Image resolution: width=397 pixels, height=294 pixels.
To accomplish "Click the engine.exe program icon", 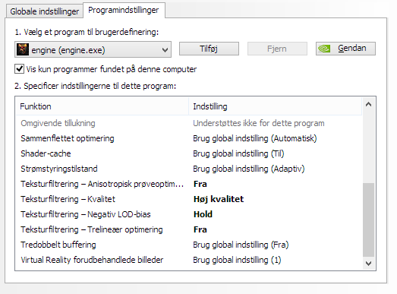I will coord(23,49).
